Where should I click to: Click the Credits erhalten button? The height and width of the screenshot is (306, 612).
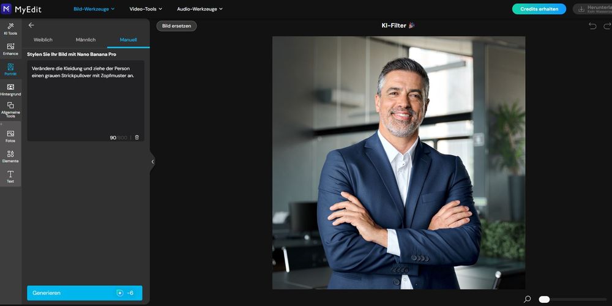point(539,9)
